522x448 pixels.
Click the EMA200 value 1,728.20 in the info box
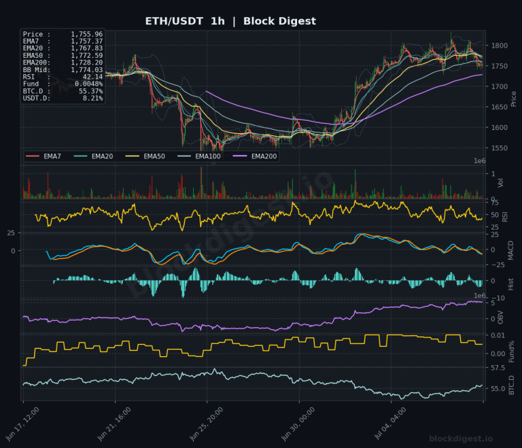pos(86,63)
